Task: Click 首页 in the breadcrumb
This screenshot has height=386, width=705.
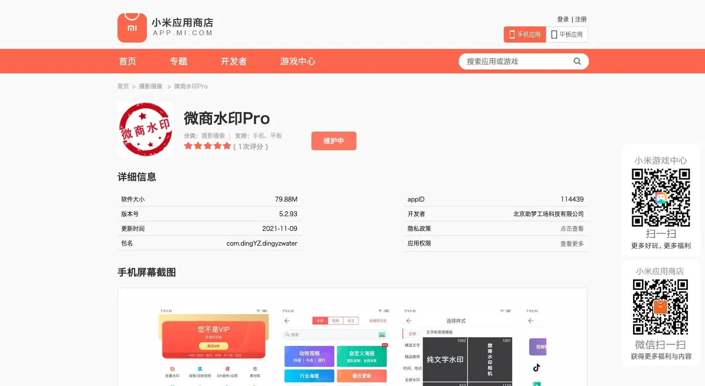Action: [123, 86]
